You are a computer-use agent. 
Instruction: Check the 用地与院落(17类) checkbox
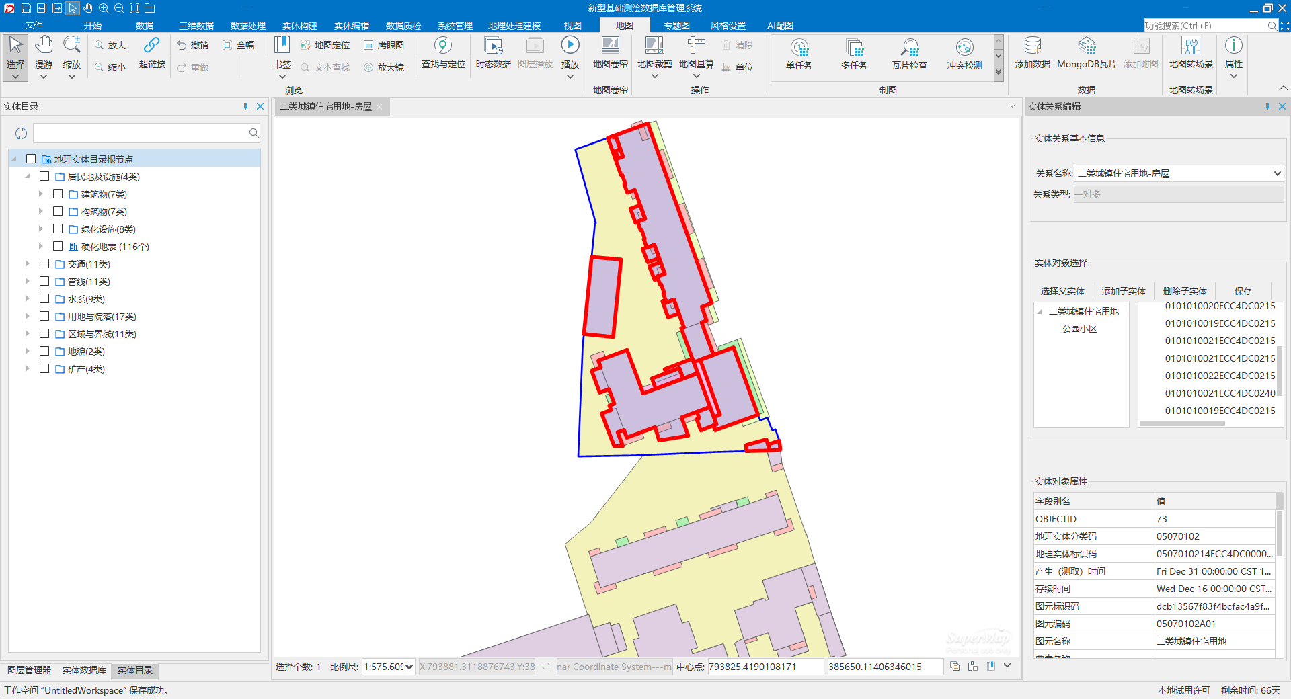click(44, 316)
